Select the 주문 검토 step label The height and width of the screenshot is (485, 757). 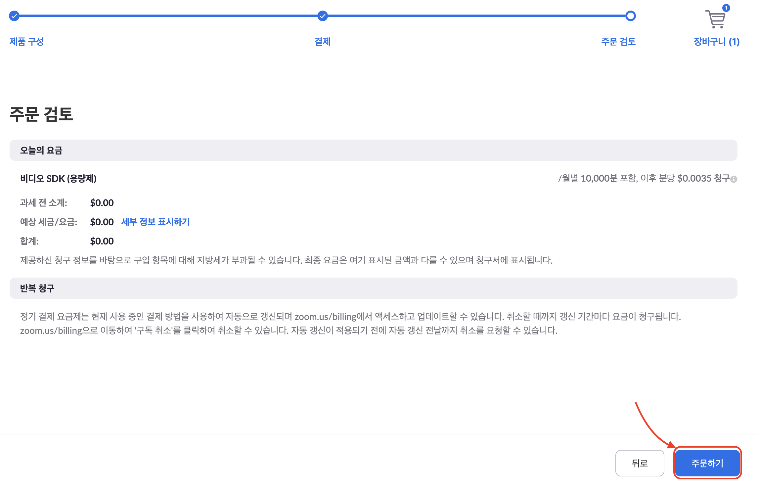pos(618,41)
